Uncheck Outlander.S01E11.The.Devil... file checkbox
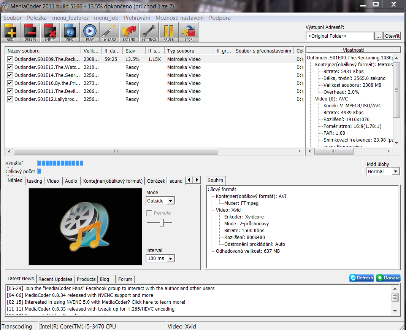Viewport: 406px width, 330px height. click(x=10, y=91)
